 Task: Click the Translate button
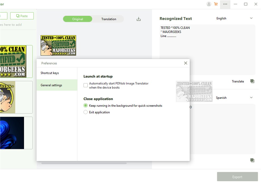pos(238,81)
